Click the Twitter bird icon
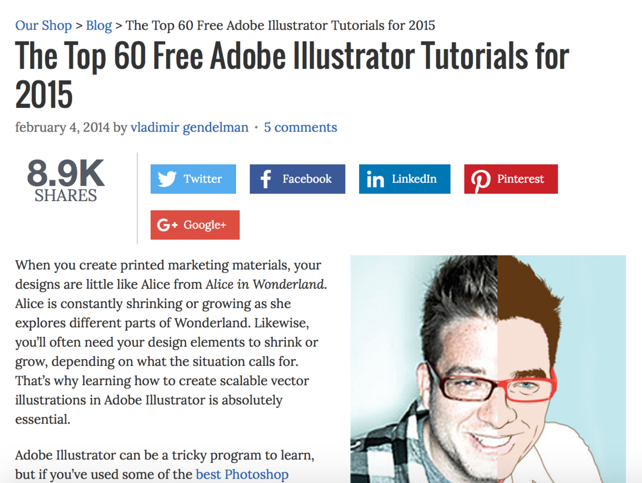Image resolution: width=642 pixels, height=483 pixels. (167, 179)
